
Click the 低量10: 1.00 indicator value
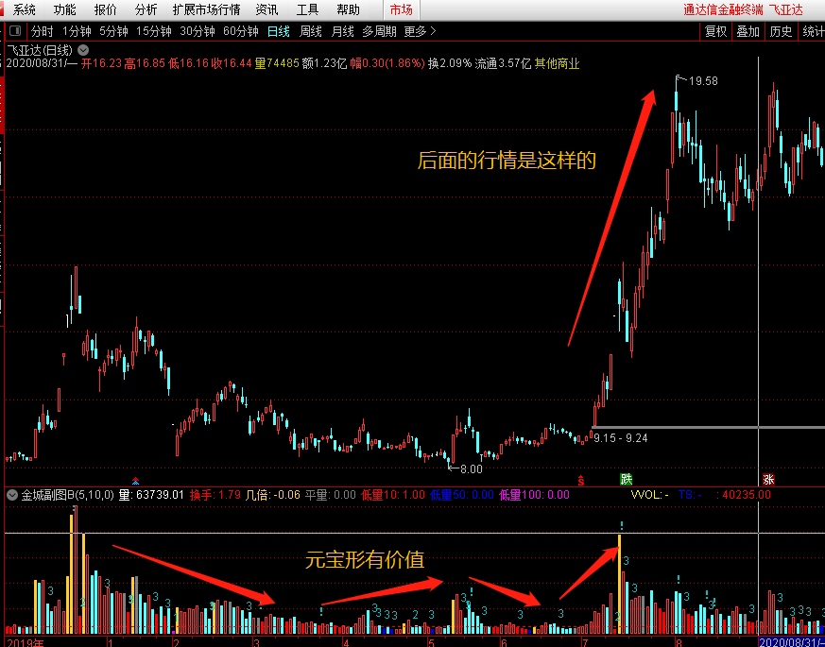(392, 494)
